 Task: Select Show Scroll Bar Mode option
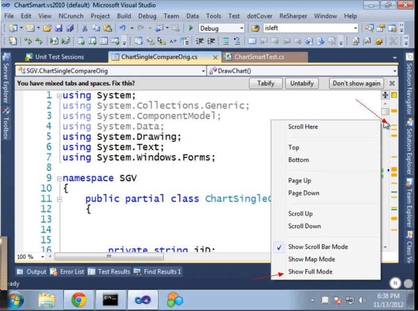pos(318,247)
